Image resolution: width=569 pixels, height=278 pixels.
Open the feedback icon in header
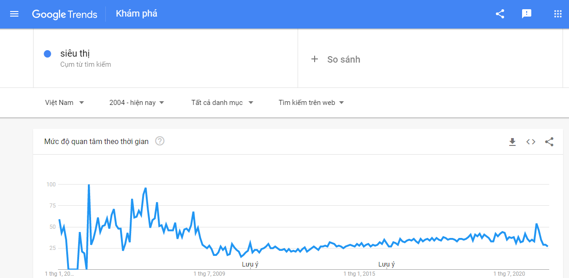point(527,14)
